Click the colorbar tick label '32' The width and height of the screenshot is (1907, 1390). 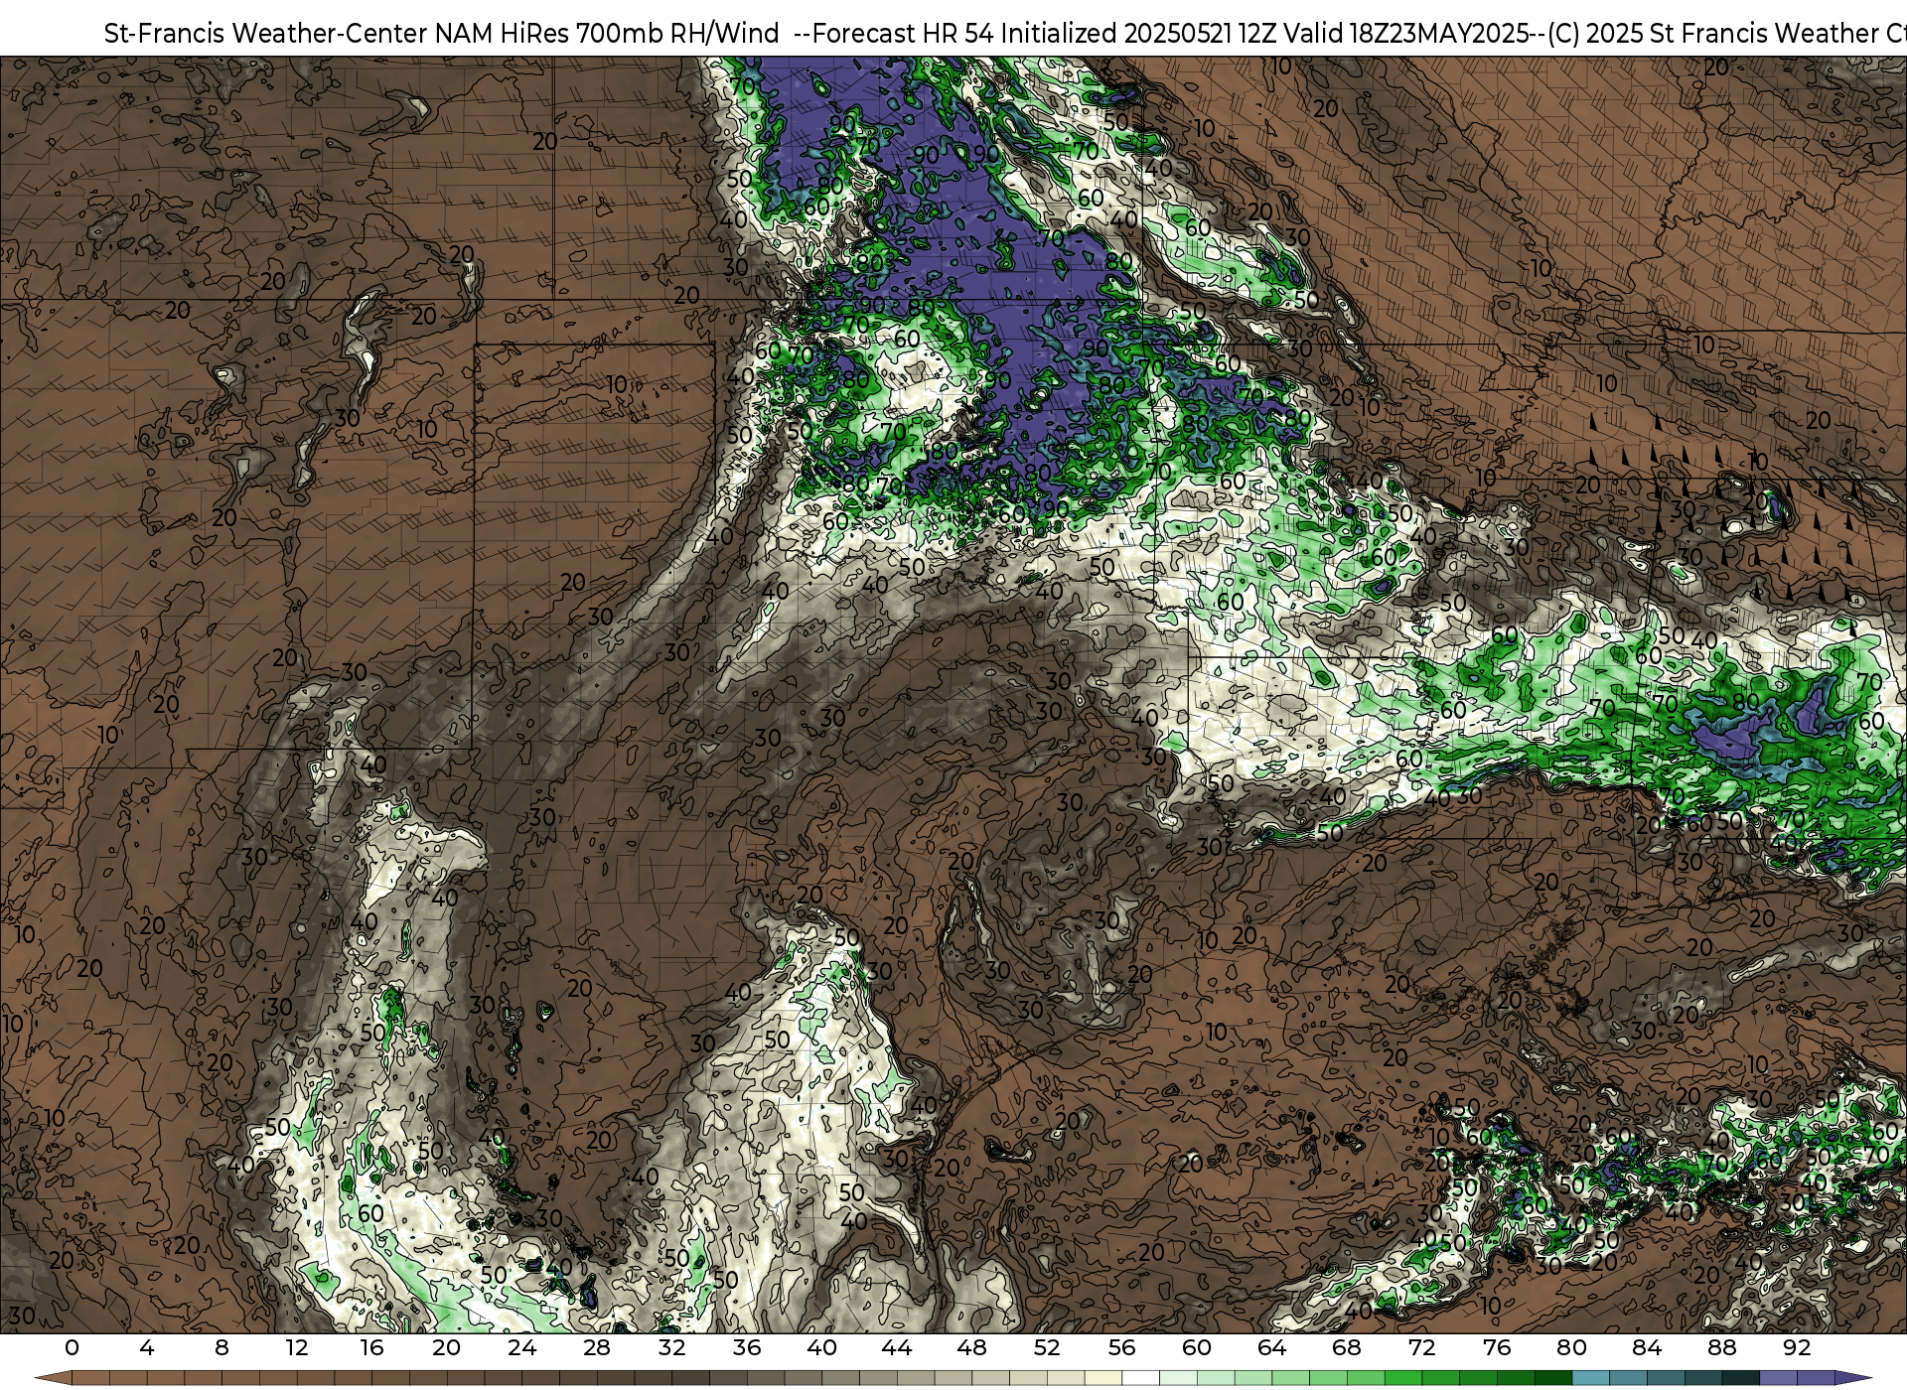(x=671, y=1347)
